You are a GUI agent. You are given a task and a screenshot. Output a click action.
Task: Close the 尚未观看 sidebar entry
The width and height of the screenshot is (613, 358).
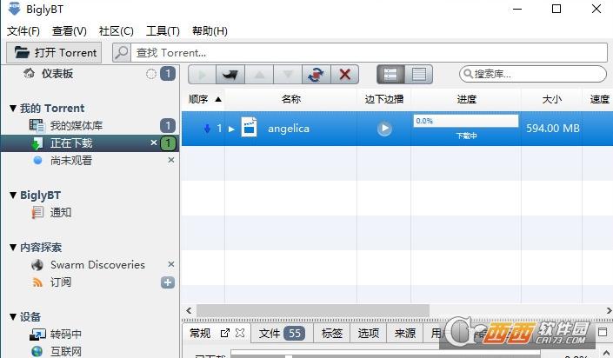170,160
